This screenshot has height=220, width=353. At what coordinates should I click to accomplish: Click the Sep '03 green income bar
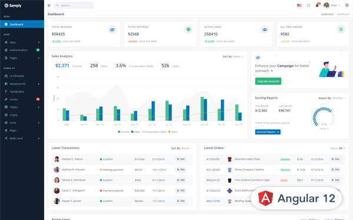pyautogui.click(x=202, y=109)
